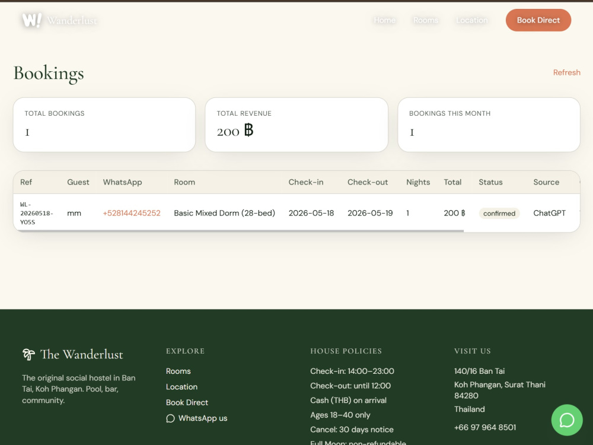
Task: Open Location link in footer Explore
Action: click(x=181, y=387)
